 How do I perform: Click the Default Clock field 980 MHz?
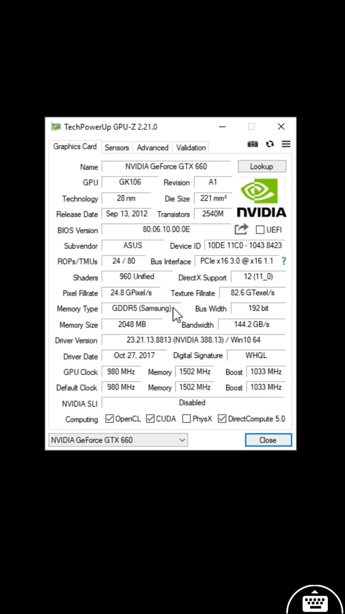coord(121,387)
